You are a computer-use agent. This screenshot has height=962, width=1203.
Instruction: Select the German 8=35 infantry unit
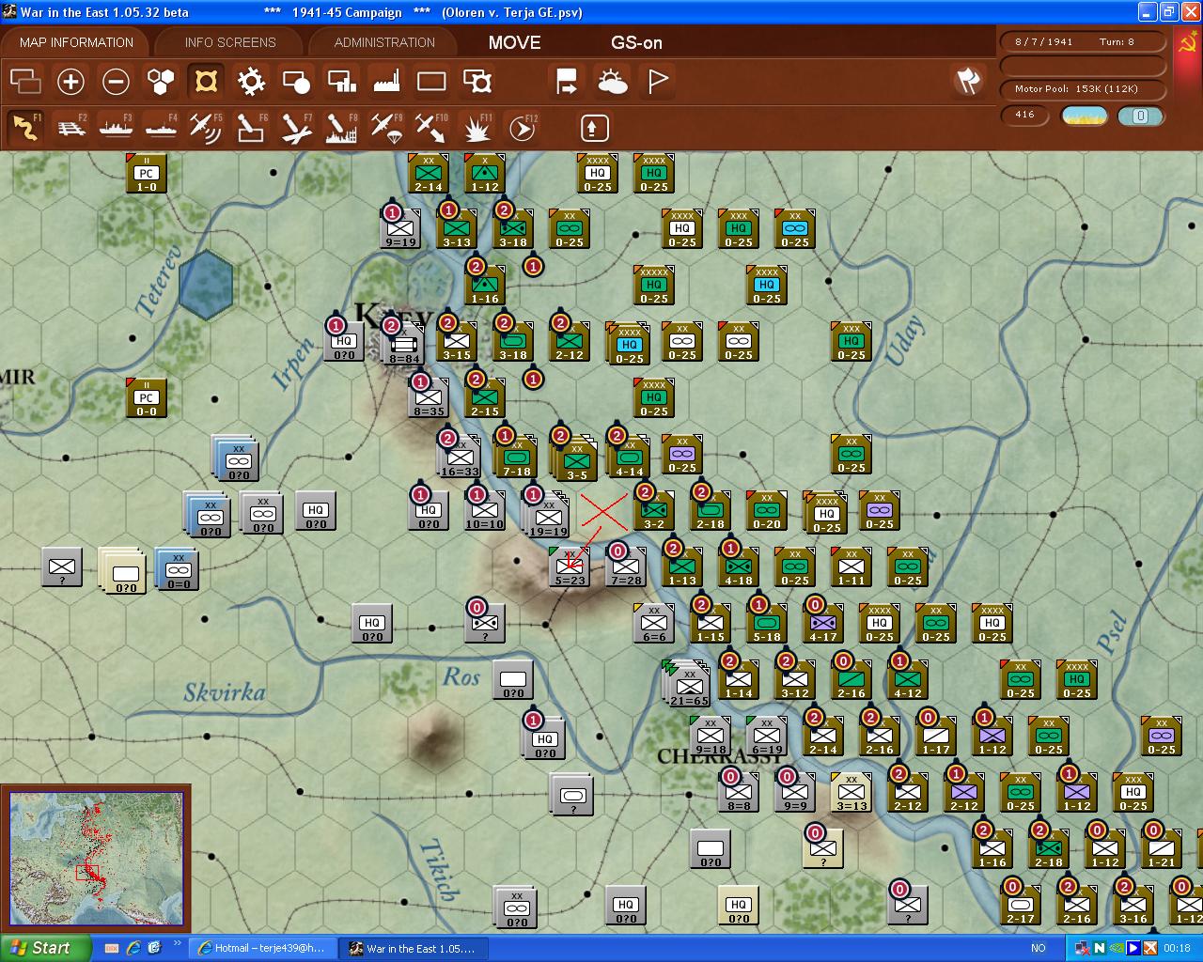[429, 398]
